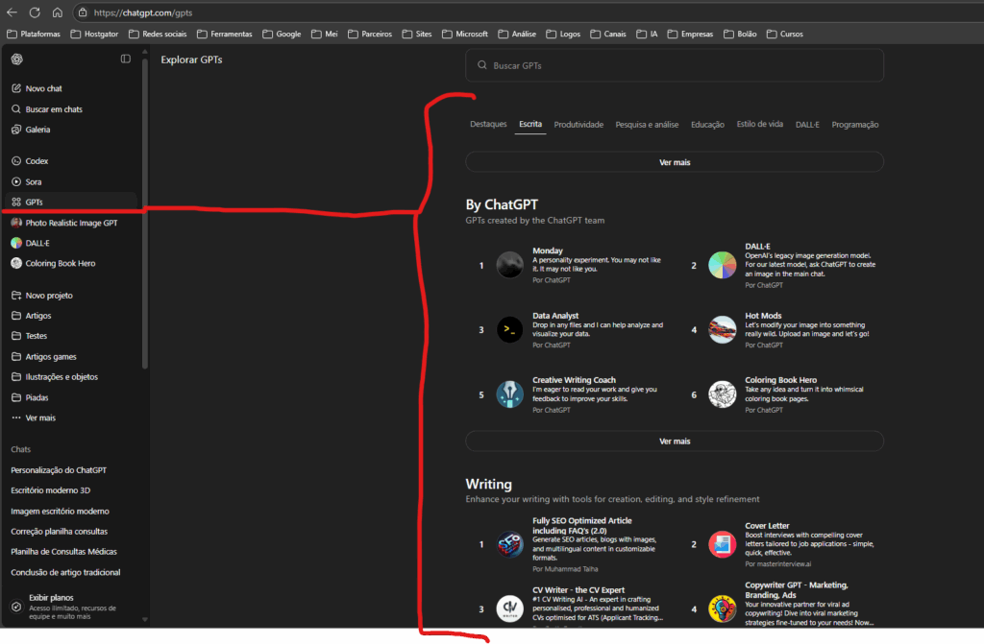984x644 pixels.
Task: Click the ChatGPT logo in sidebar
Action: [17, 60]
